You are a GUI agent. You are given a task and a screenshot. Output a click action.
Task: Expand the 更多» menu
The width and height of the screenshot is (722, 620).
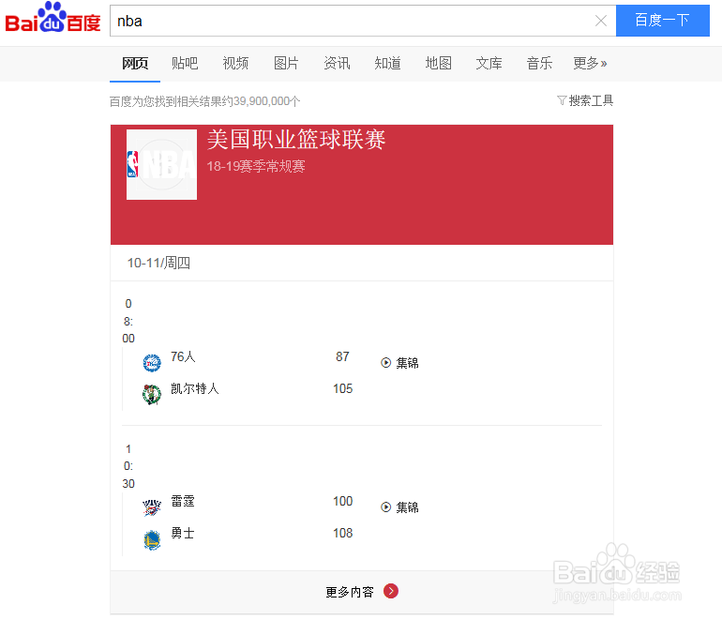click(x=590, y=63)
